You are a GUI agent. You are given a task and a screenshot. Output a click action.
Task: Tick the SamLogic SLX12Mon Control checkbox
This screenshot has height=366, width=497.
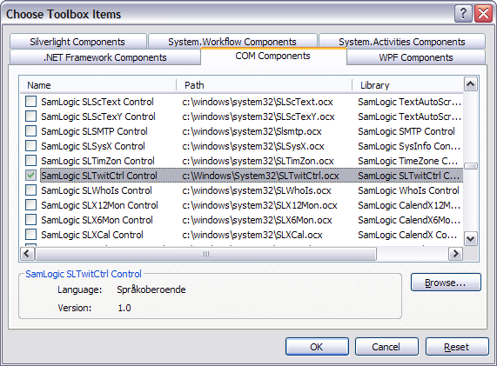[x=30, y=205]
